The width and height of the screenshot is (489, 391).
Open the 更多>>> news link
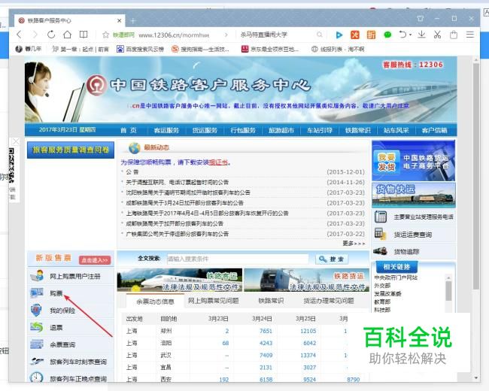point(354,243)
